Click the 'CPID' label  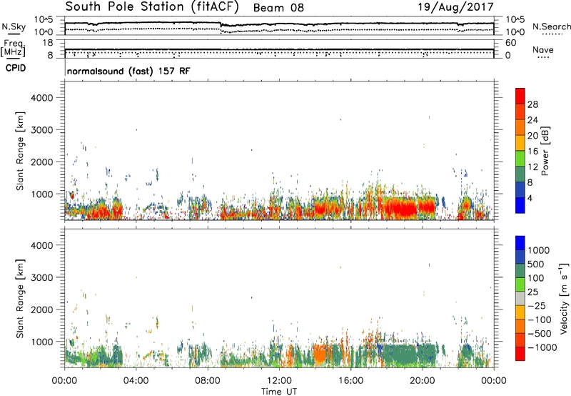[x=16, y=68]
